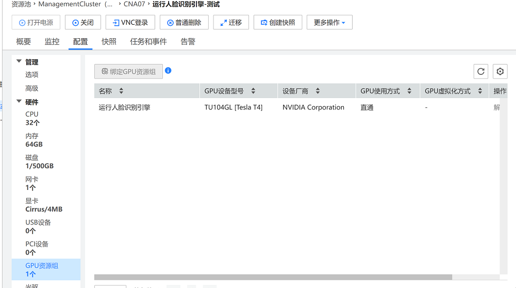Go to the 告警 tab
Screen dimensions: 516x288
188,41
